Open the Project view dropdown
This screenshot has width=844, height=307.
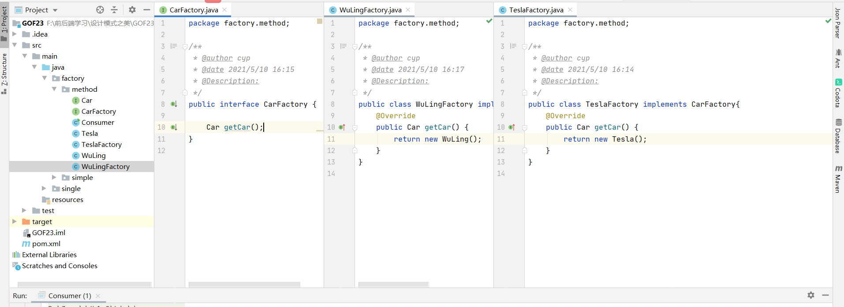(55, 10)
